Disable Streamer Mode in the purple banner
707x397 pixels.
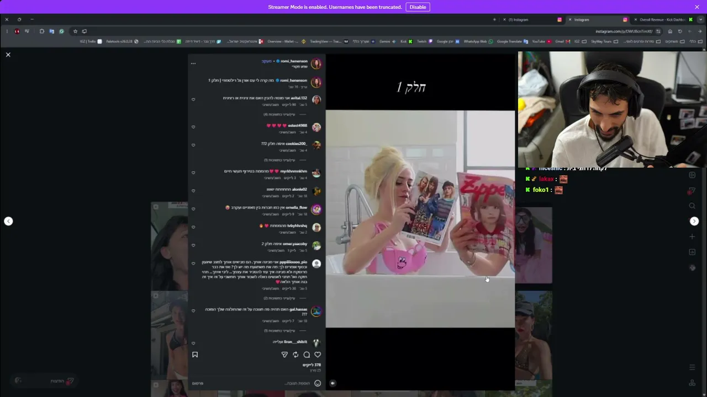point(418,7)
